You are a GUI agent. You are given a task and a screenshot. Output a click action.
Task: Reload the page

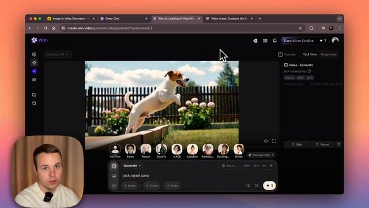(46, 28)
